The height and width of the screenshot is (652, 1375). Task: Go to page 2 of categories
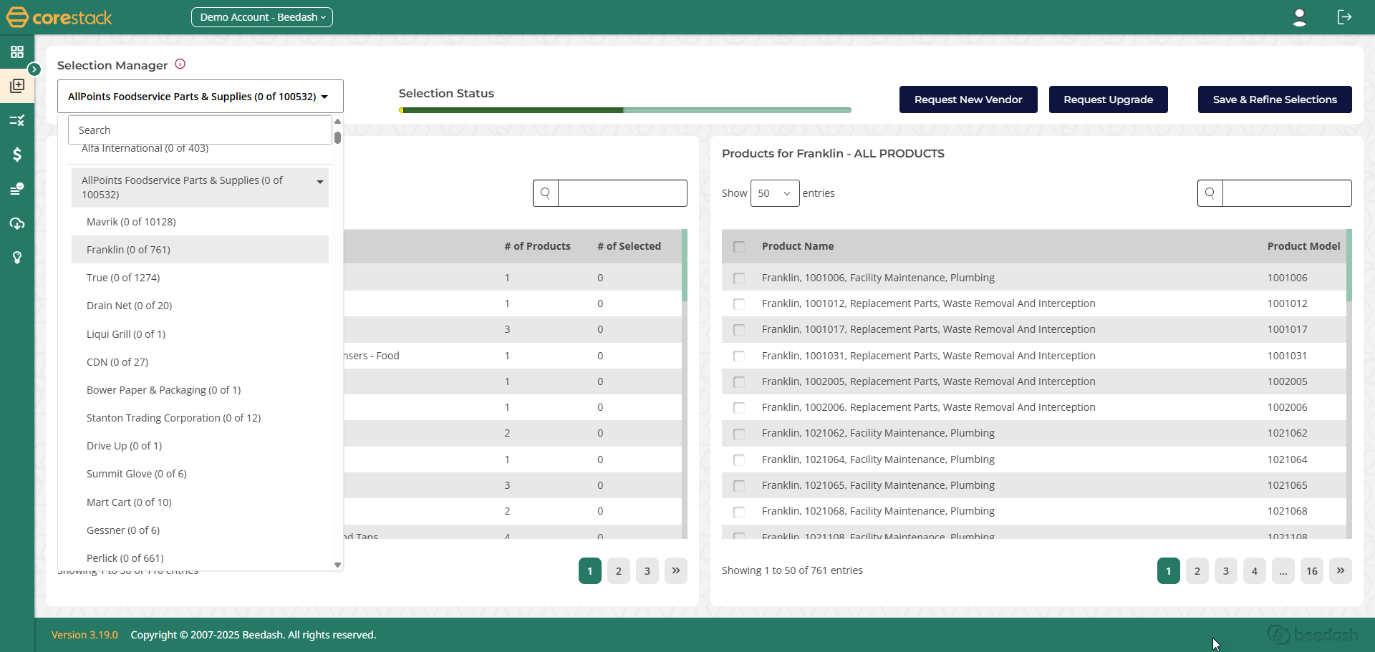point(619,570)
